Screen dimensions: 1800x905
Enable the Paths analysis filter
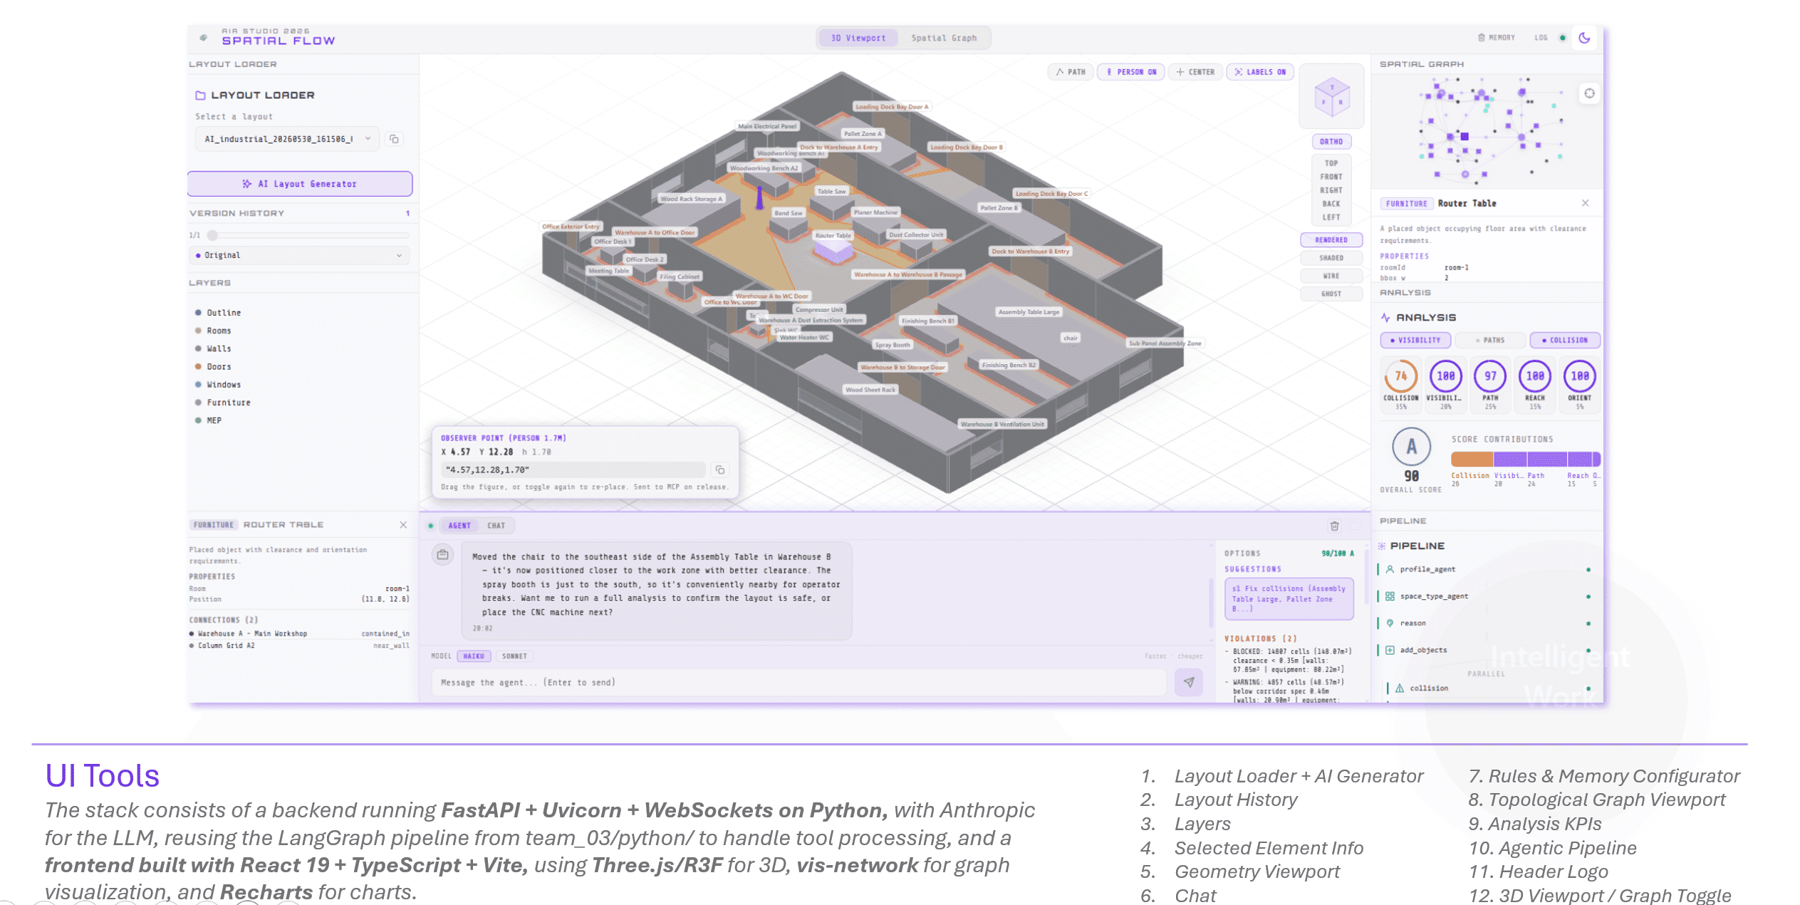(x=1490, y=341)
